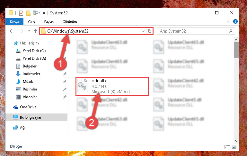Expand the ribbon with the chevron
Image resolution: width=247 pixels, height=156 pixels.
click(x=228, y=21)
